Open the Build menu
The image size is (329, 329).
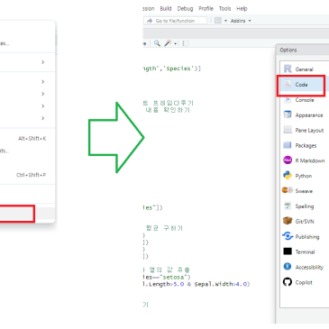(x=166, y=8)
